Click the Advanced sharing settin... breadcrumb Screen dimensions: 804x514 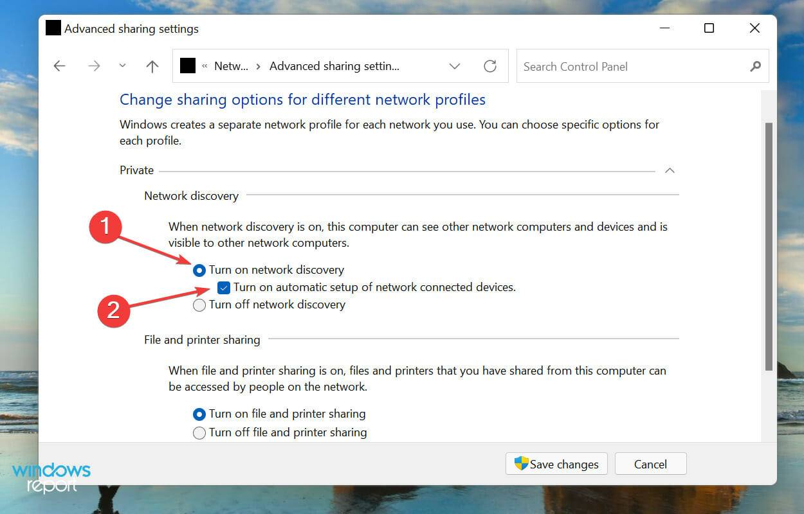(334, 66)
